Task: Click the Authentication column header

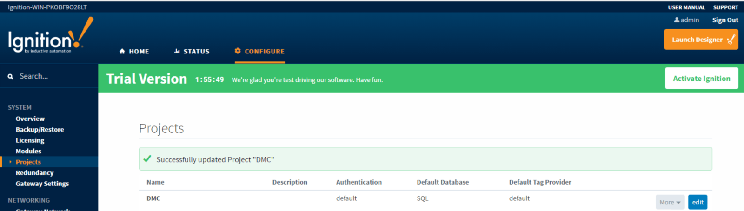Action: tap(359, 182)
